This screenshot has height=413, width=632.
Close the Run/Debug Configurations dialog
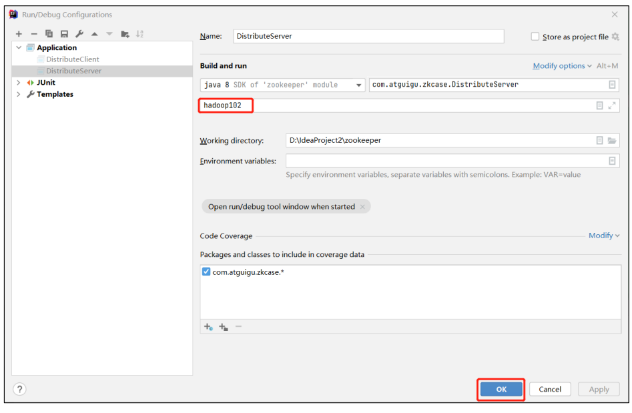[x=614, y=15]
